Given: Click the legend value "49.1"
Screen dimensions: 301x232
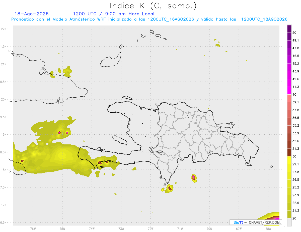Looking at the screenshot, I should [x=295, y=40].
